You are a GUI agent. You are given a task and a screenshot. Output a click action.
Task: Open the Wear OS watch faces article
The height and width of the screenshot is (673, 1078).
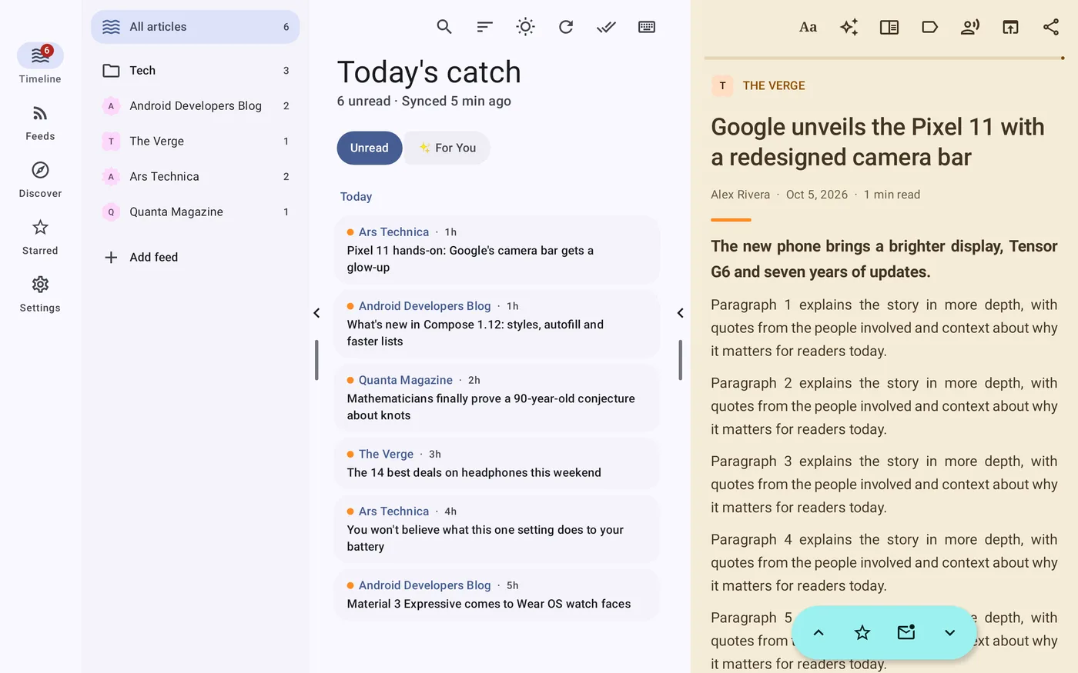coord(497,595)
